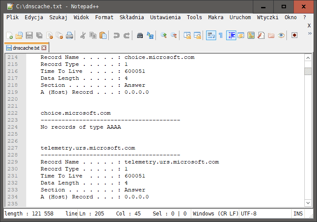This screenshot has height=222, width=317.
Task: Click line number 227 in margin
Action: pos(13,148)
